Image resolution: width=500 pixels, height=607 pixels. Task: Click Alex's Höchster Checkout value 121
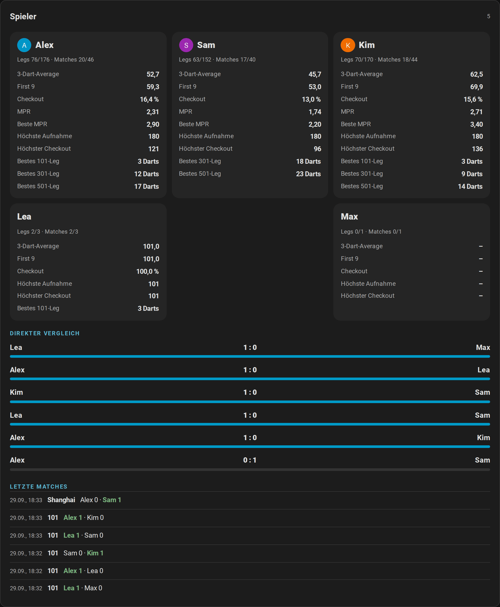point(153,149)
